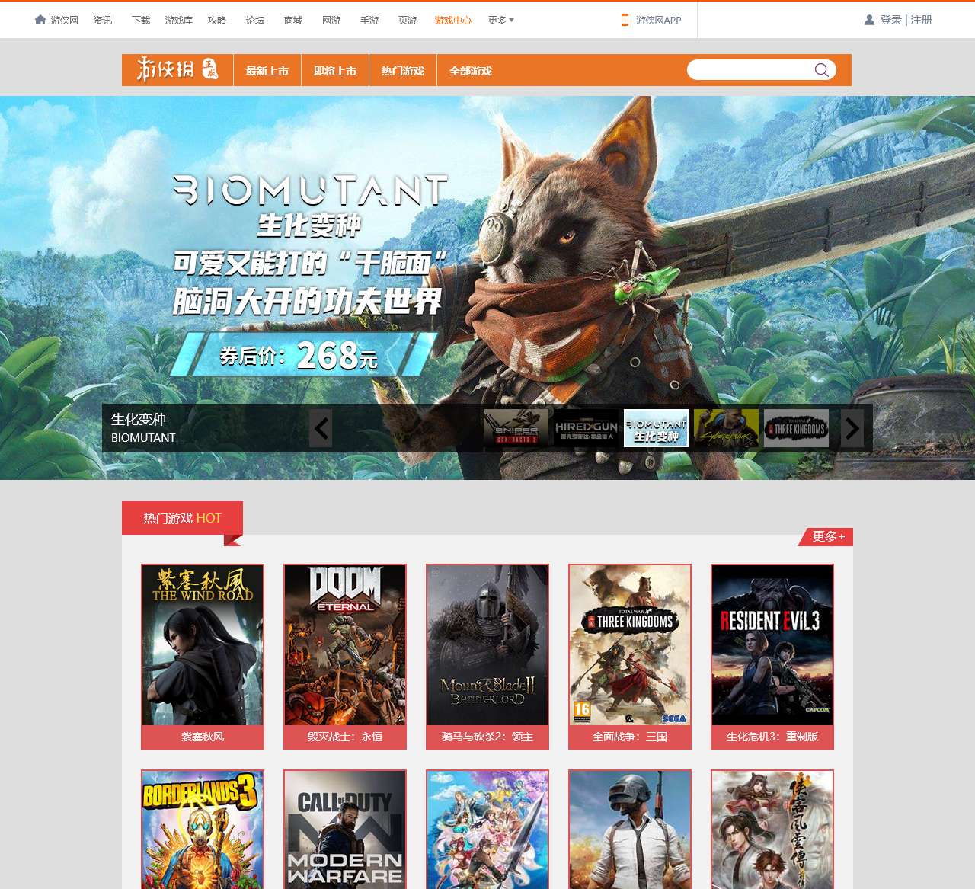975x889 pixels.
Task: Open 攻略 in the top navigation
Action: (217, 21)
